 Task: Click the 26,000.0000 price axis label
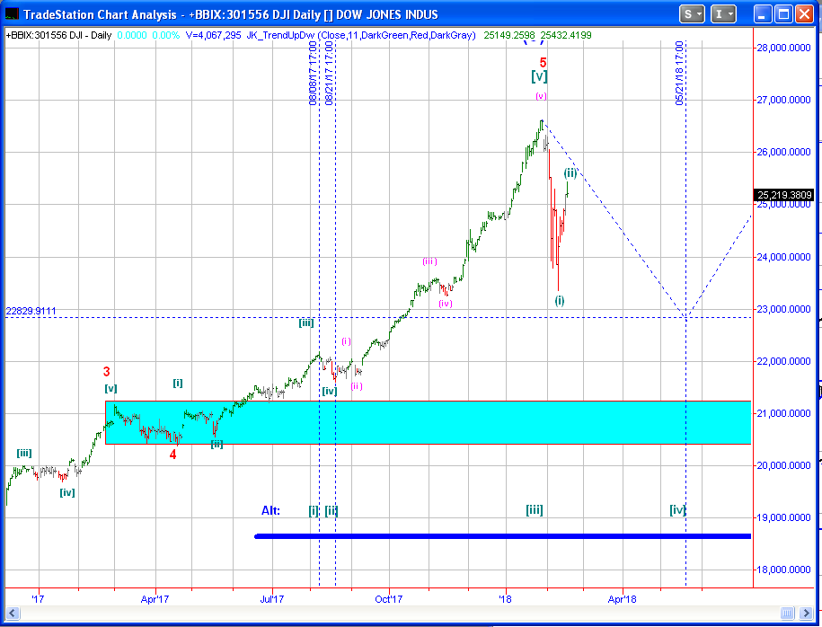(783, 152)
